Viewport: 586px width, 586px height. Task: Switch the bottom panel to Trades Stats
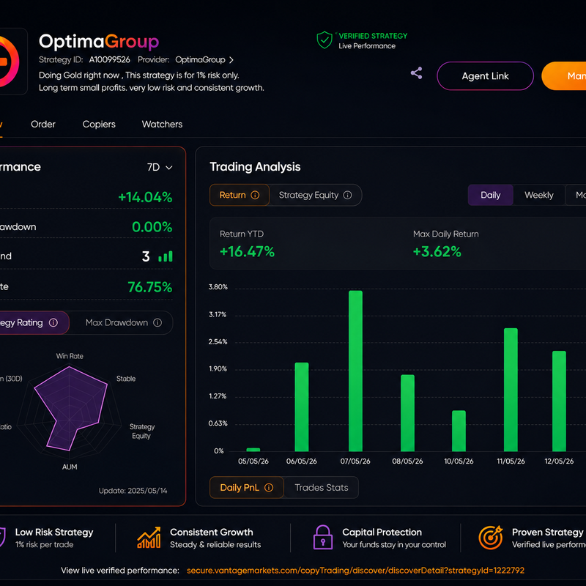[x=321, y=487]
